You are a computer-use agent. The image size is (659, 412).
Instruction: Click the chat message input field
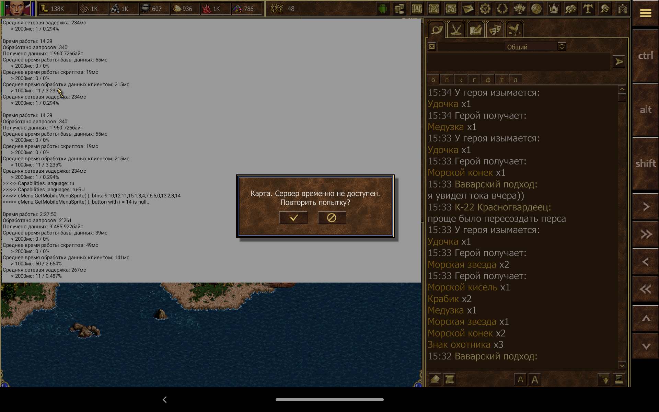click(518, 62)
